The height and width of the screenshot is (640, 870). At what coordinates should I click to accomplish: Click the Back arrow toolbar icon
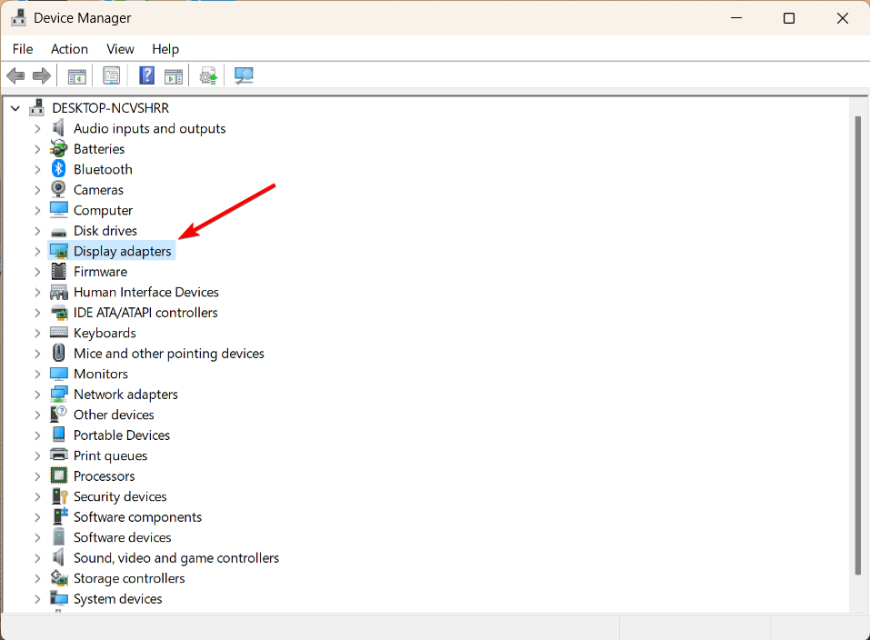[15, 75]
